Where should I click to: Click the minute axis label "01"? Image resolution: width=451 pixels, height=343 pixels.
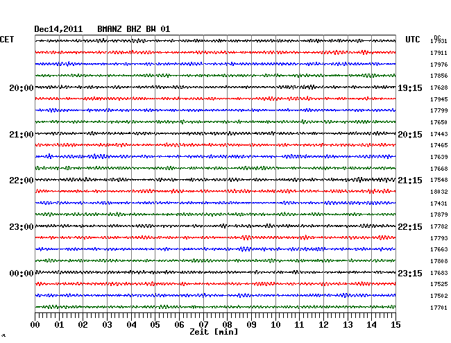[x=59, y=325]
